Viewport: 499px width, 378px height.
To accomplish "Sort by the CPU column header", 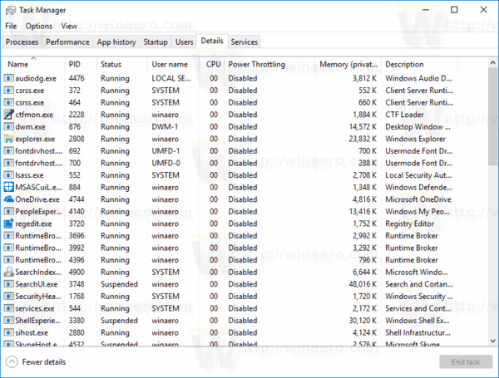I will coord(212,65).
